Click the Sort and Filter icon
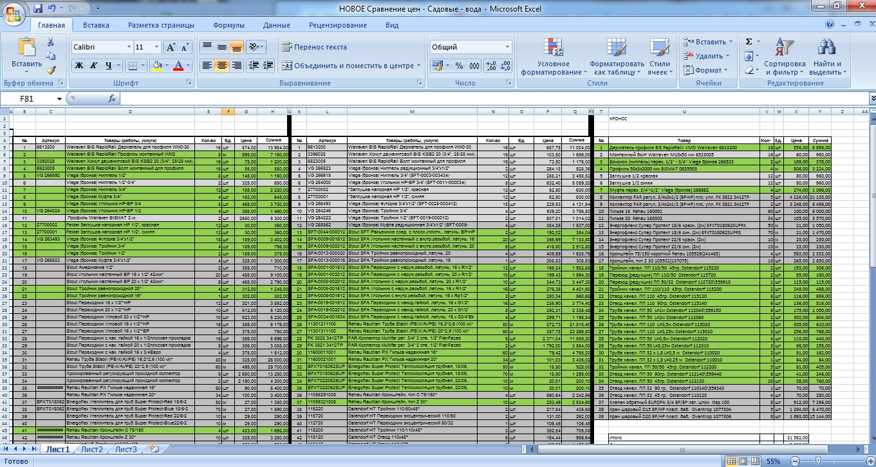Image resolution: width=876 pixels, height=467 pixels. point(785,57)
